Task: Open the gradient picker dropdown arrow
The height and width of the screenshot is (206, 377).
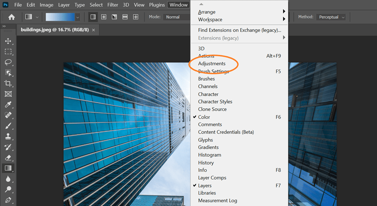Action: click(x=78, y=17)
